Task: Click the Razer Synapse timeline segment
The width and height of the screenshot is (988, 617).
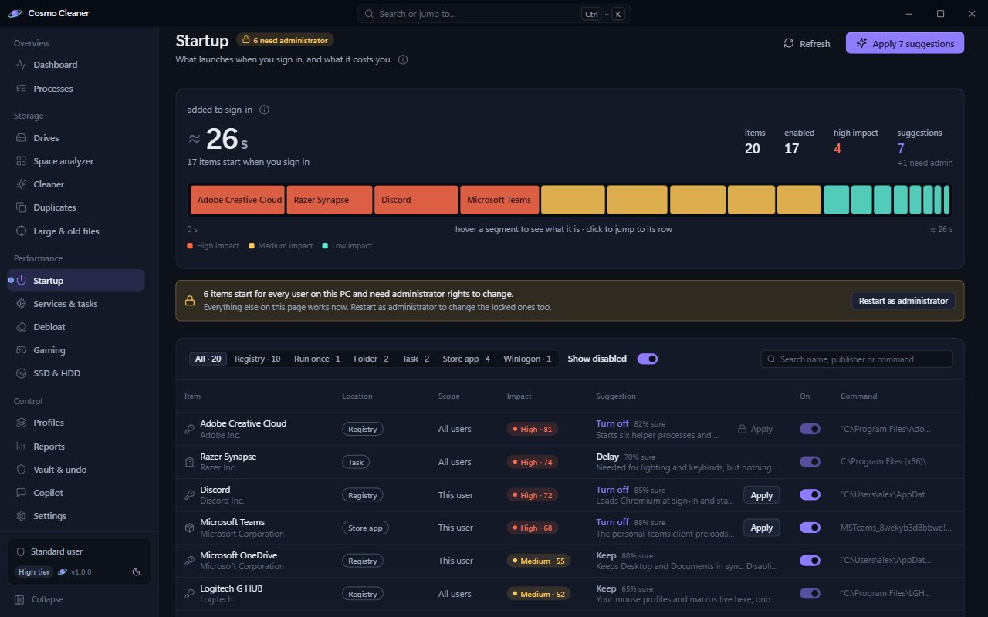Action: point(330,200)
